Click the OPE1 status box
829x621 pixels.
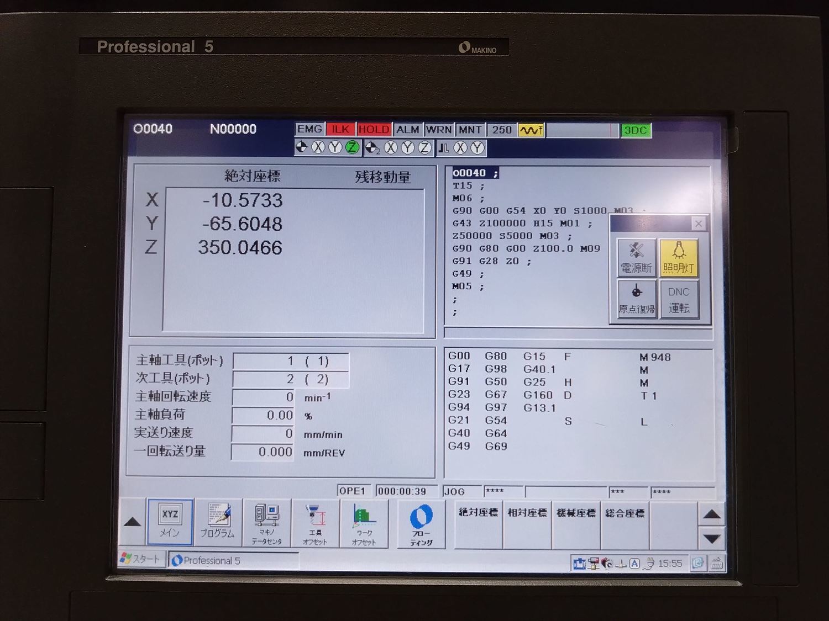[x=353, y=491]
